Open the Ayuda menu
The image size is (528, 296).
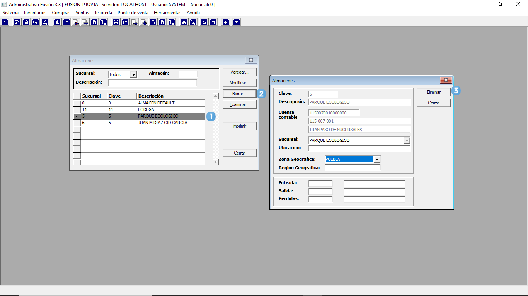[193, 13]
